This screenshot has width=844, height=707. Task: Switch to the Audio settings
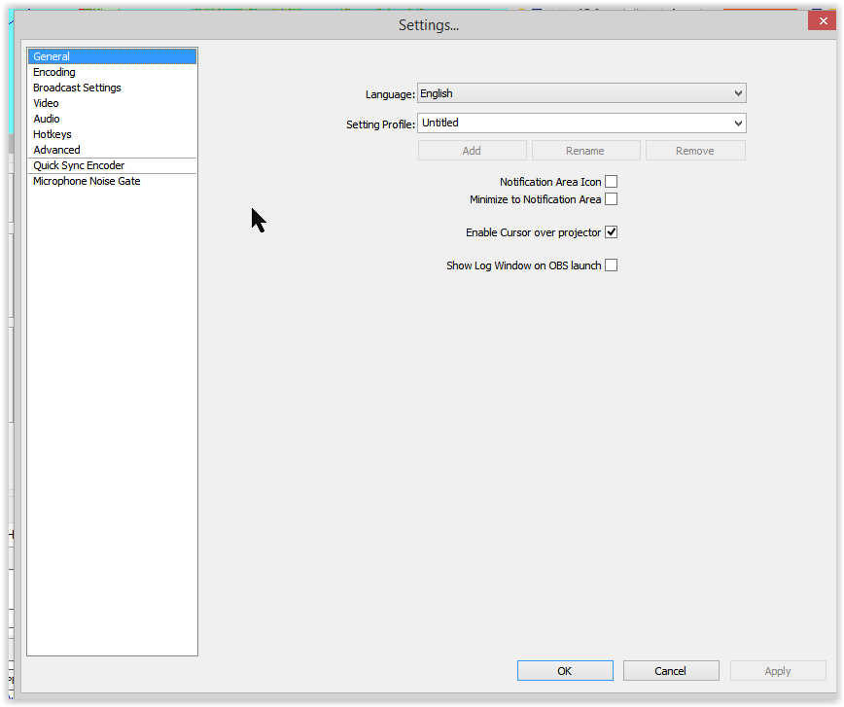pyautogui.click(x=112, y=119)
